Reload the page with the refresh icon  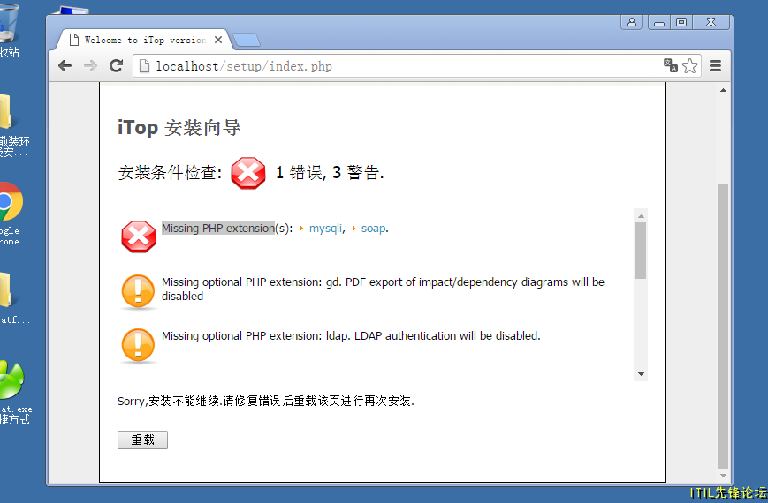point(116,66)
